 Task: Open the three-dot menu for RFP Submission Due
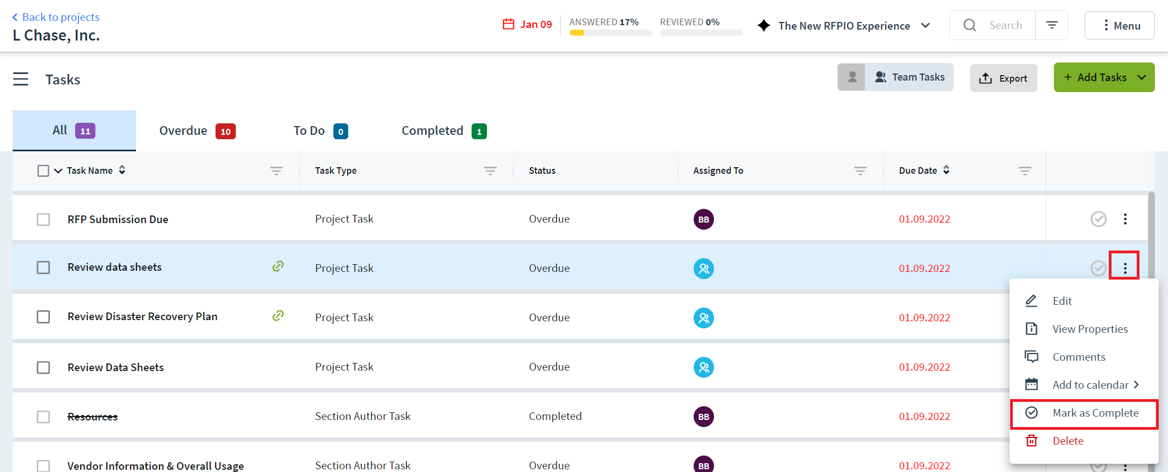pyautogui.click(x=1125, y=219)
